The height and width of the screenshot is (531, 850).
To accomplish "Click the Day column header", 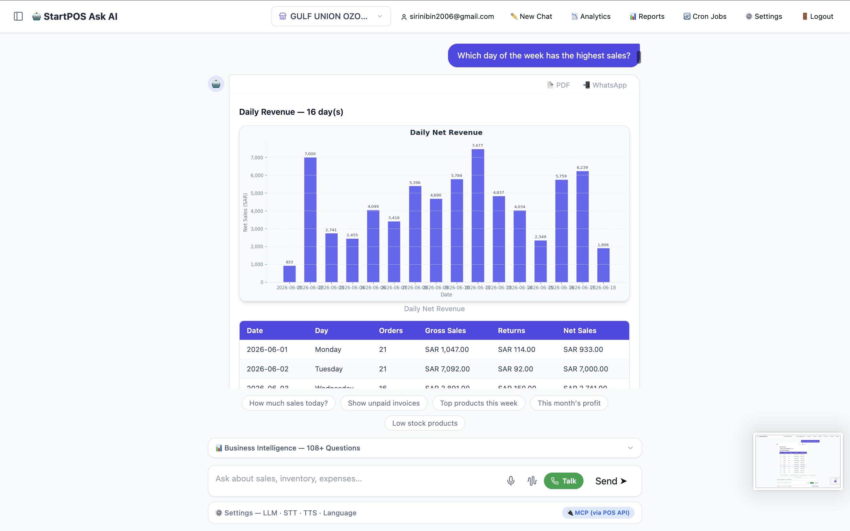I will point(321,330).
